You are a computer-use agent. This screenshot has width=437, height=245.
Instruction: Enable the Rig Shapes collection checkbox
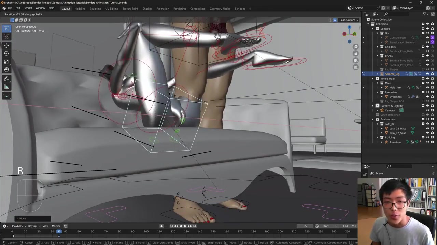click(x=423, y=69)
